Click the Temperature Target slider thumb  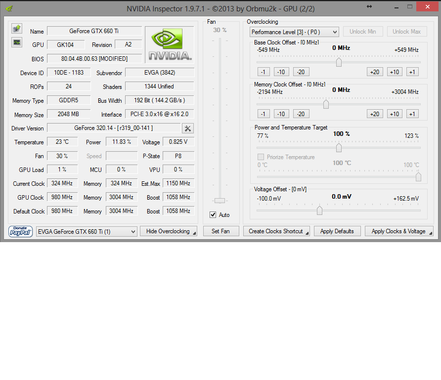click(418, 177)
